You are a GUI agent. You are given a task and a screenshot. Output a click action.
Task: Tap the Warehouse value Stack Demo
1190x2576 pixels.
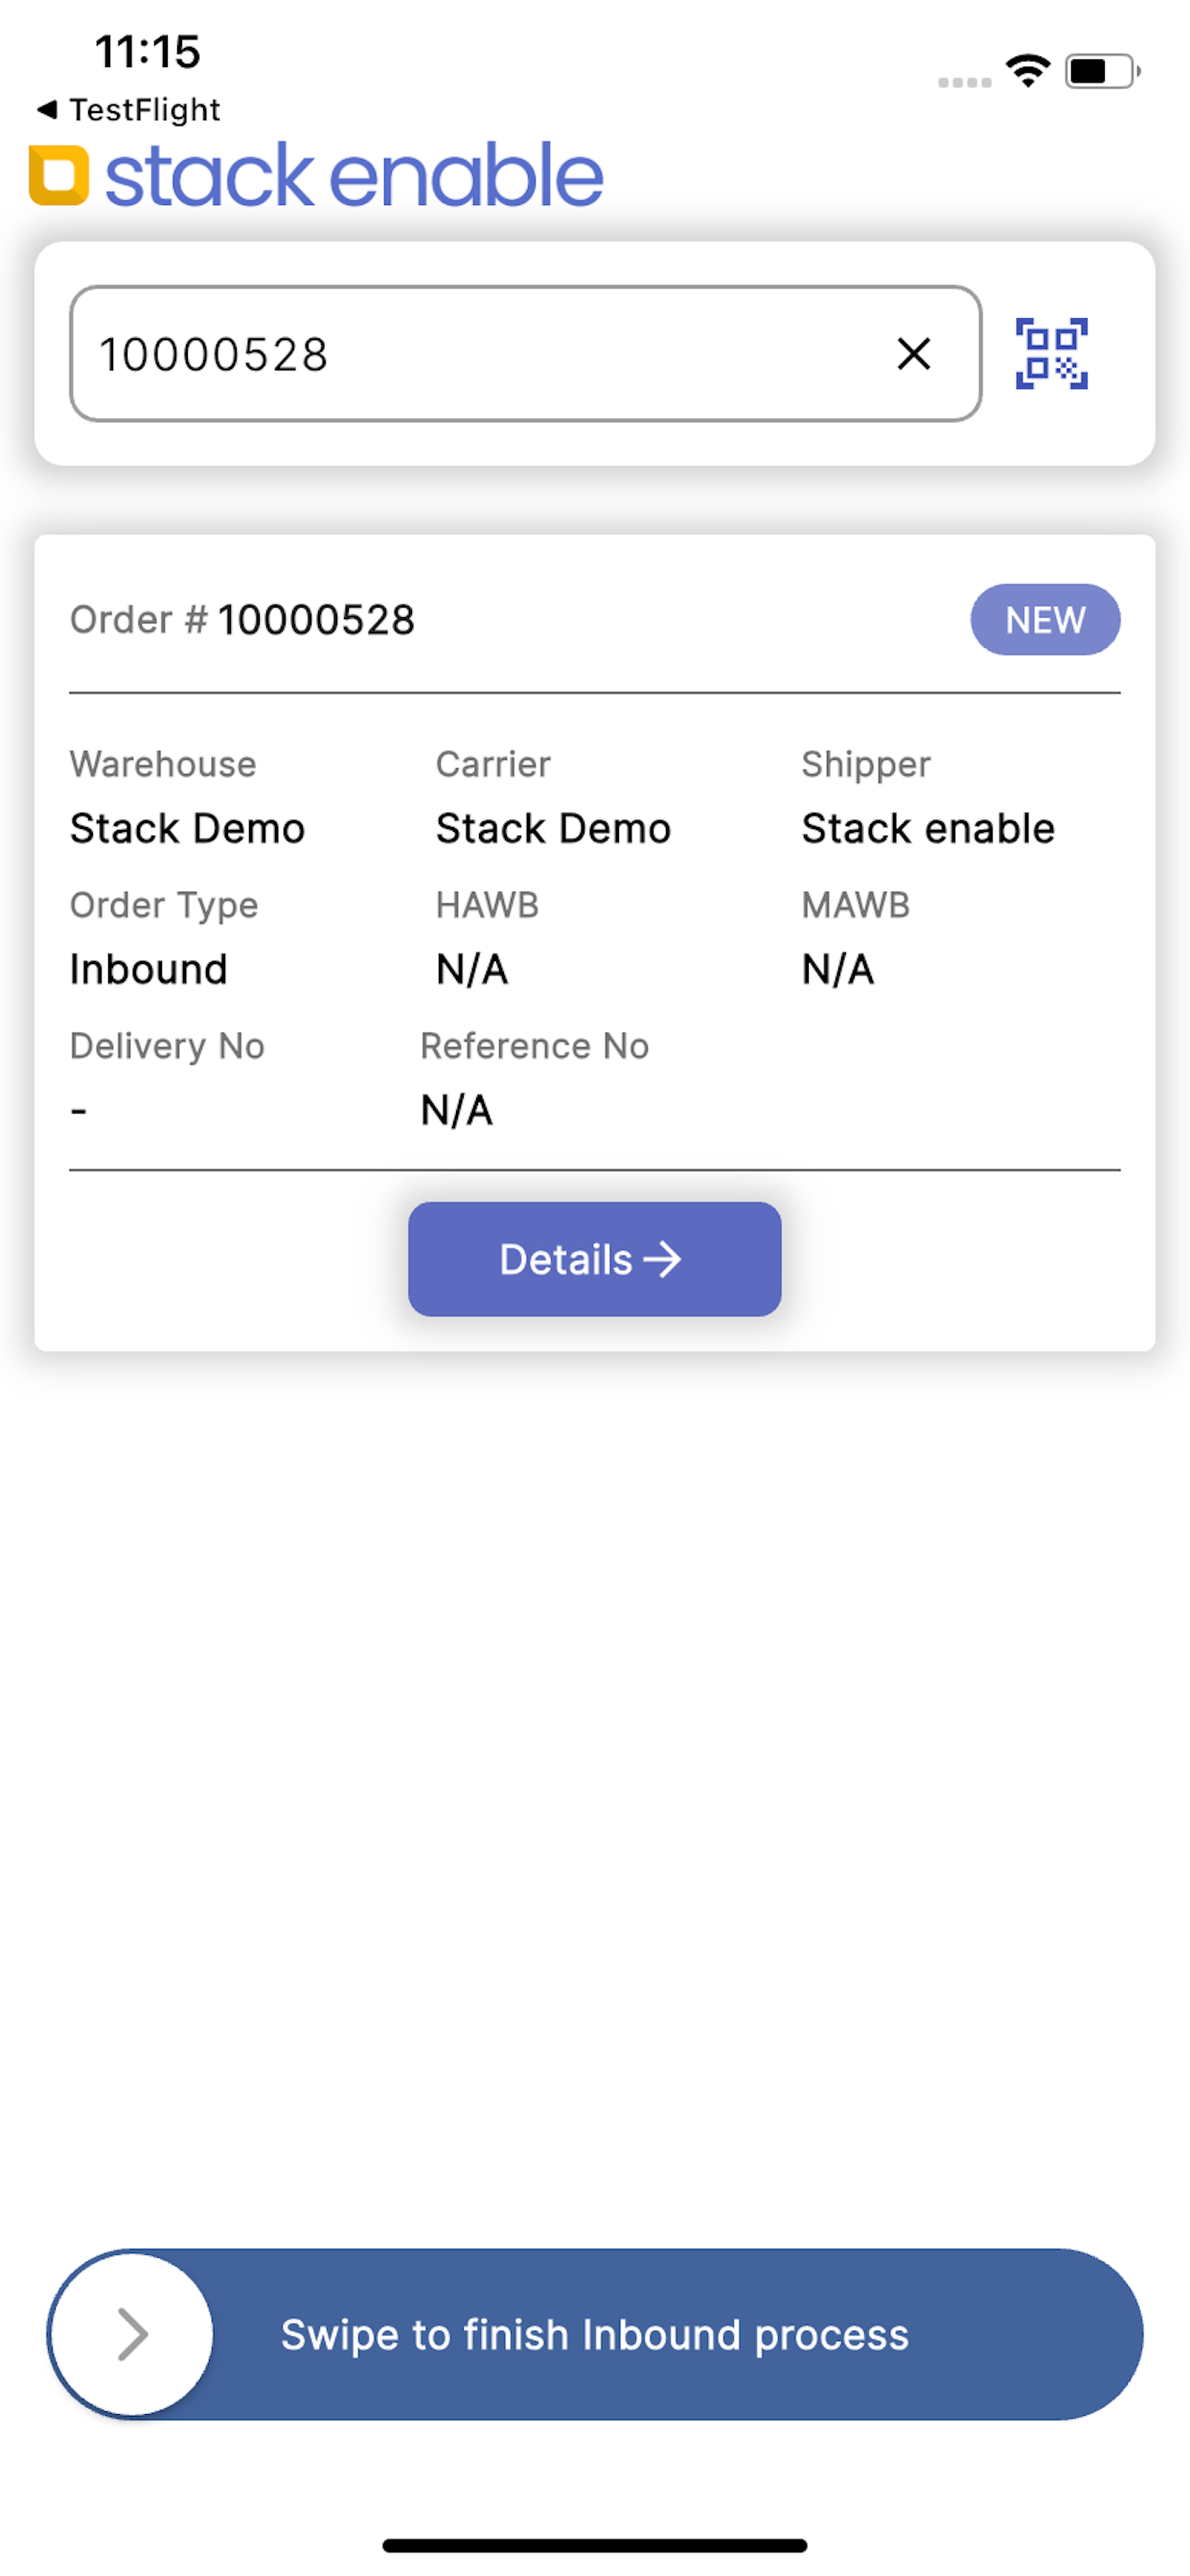187,828
